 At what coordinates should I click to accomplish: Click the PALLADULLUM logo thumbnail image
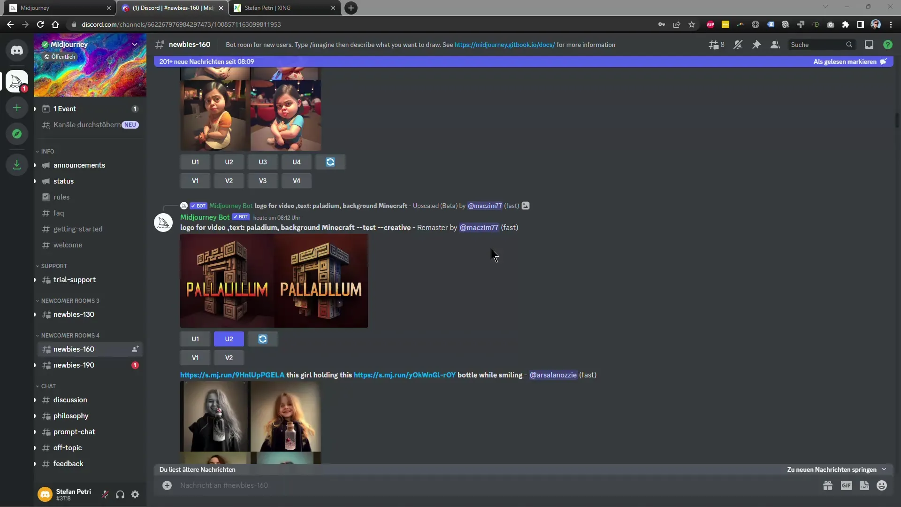[x=274, y=281]
